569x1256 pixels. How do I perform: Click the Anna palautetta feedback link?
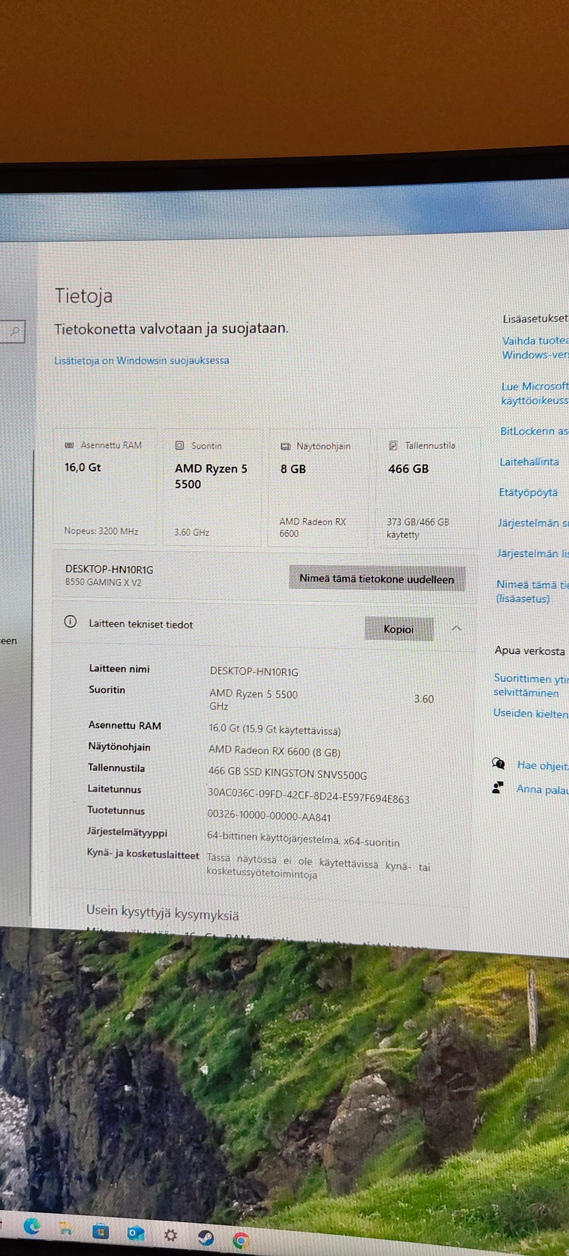click(542, 789)
